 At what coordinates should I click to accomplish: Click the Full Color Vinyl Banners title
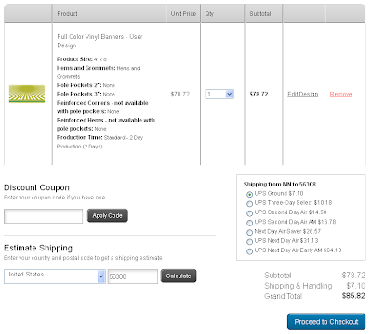100,41
